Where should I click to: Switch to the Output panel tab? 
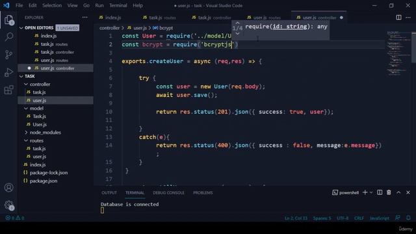(x=109, y=192)
